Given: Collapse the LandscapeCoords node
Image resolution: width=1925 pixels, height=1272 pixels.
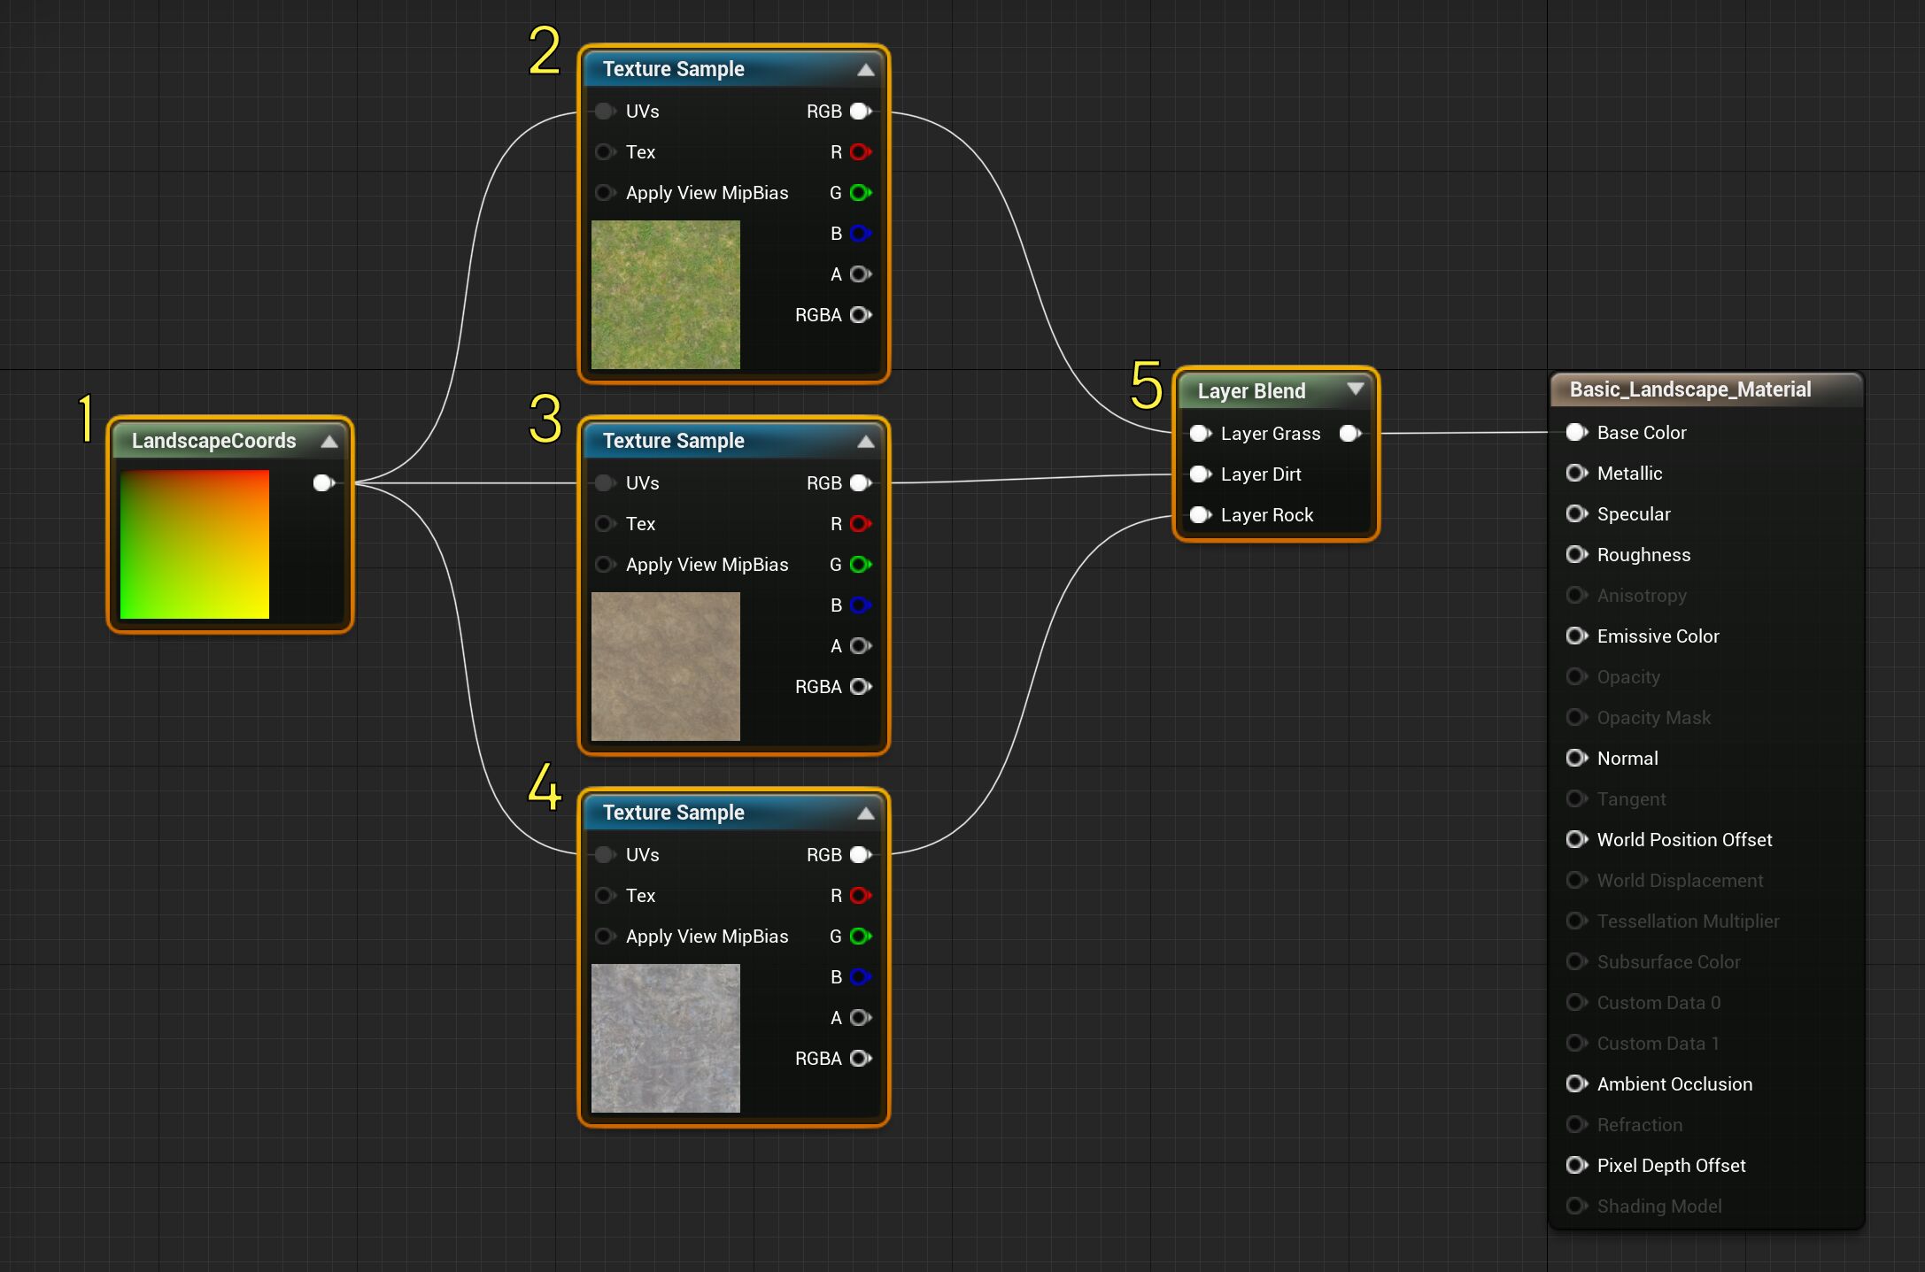Looking at the screenshot, I should point(330,440).
